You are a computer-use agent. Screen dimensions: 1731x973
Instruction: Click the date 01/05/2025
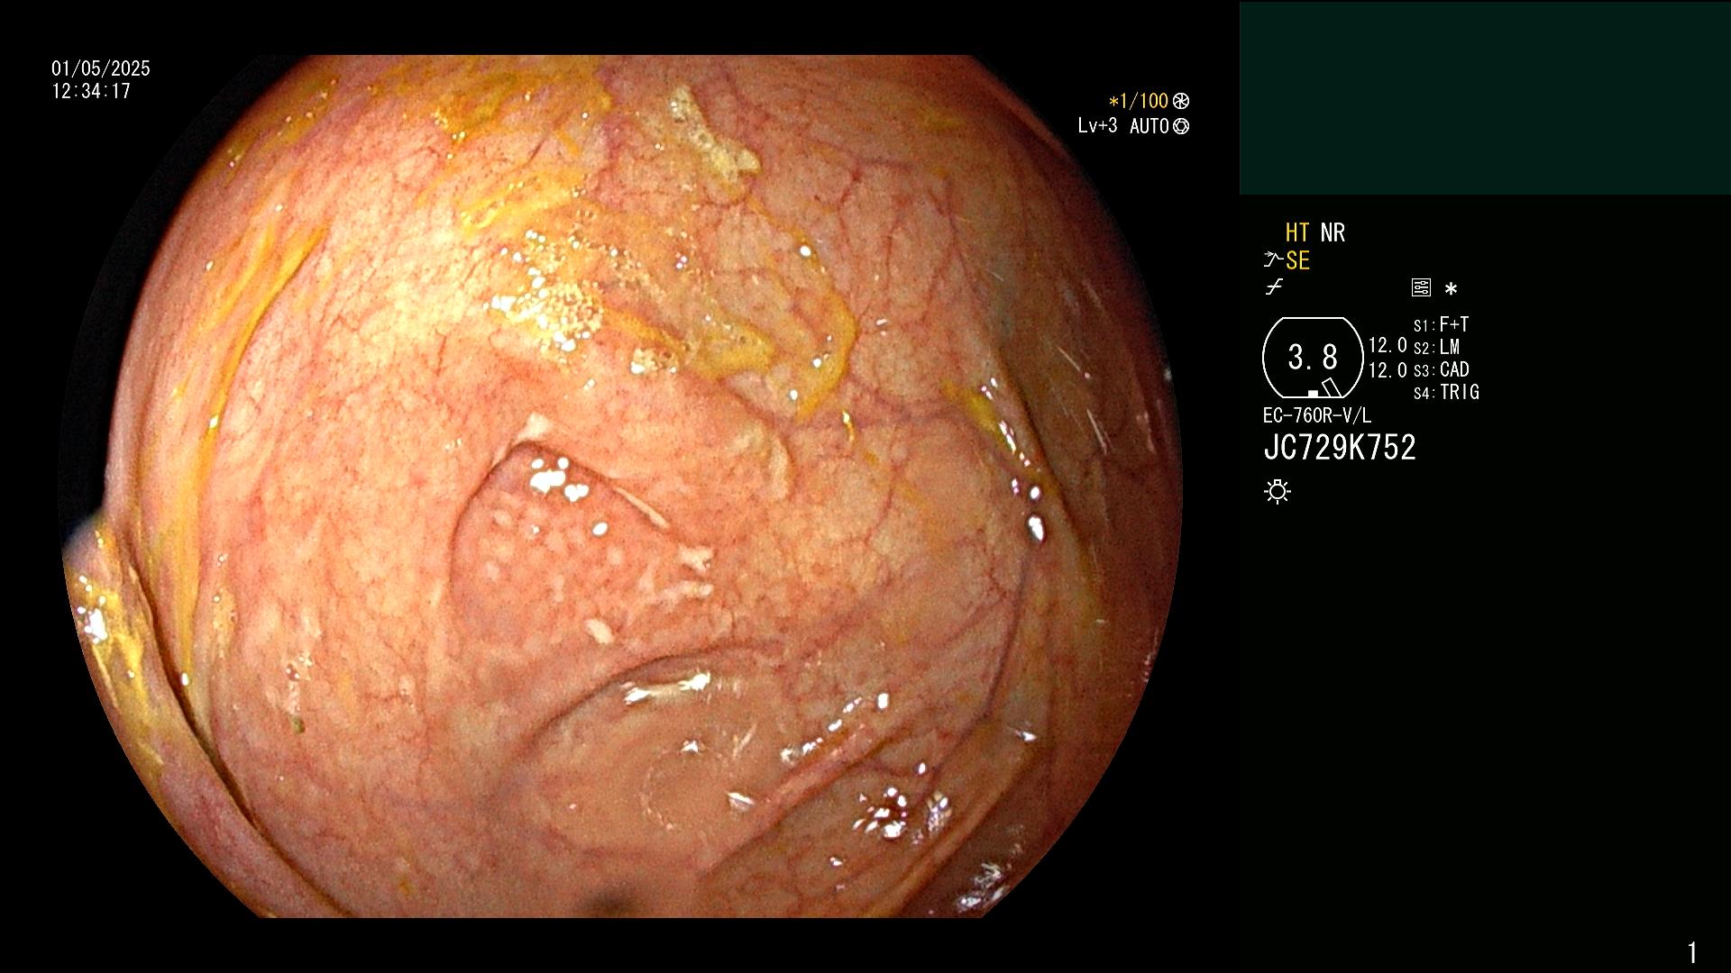point(101,68)
